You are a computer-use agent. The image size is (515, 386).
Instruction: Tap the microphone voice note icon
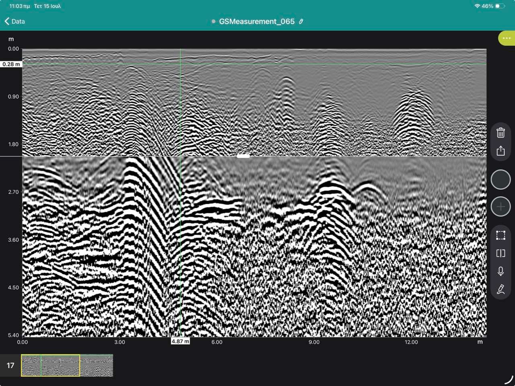tap(501, 271)
